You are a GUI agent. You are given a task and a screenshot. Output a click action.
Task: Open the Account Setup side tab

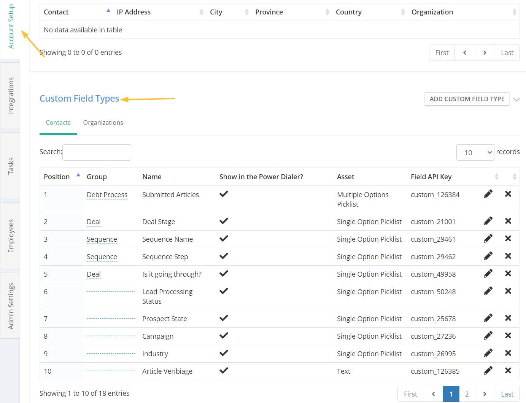point(10,27)
